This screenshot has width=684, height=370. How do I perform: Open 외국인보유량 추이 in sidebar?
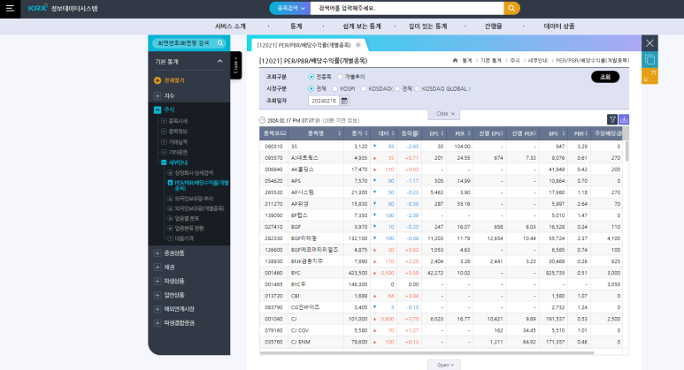click(194, 199)
